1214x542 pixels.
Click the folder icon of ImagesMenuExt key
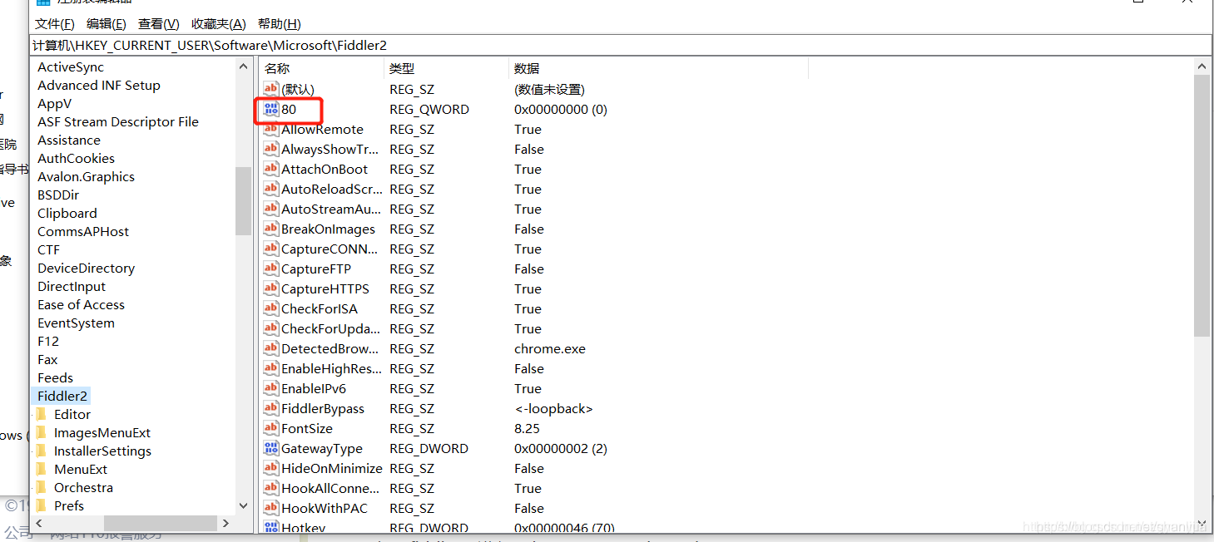pos(42,432)
